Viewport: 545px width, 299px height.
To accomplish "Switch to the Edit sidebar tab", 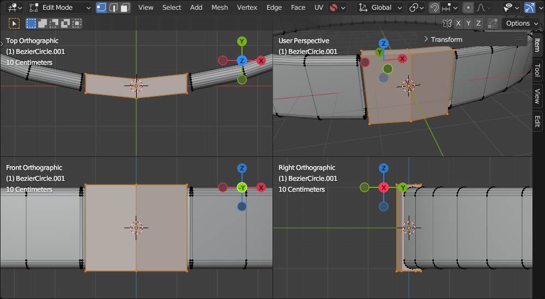I will pyautogui.click(x=537, y=121).
